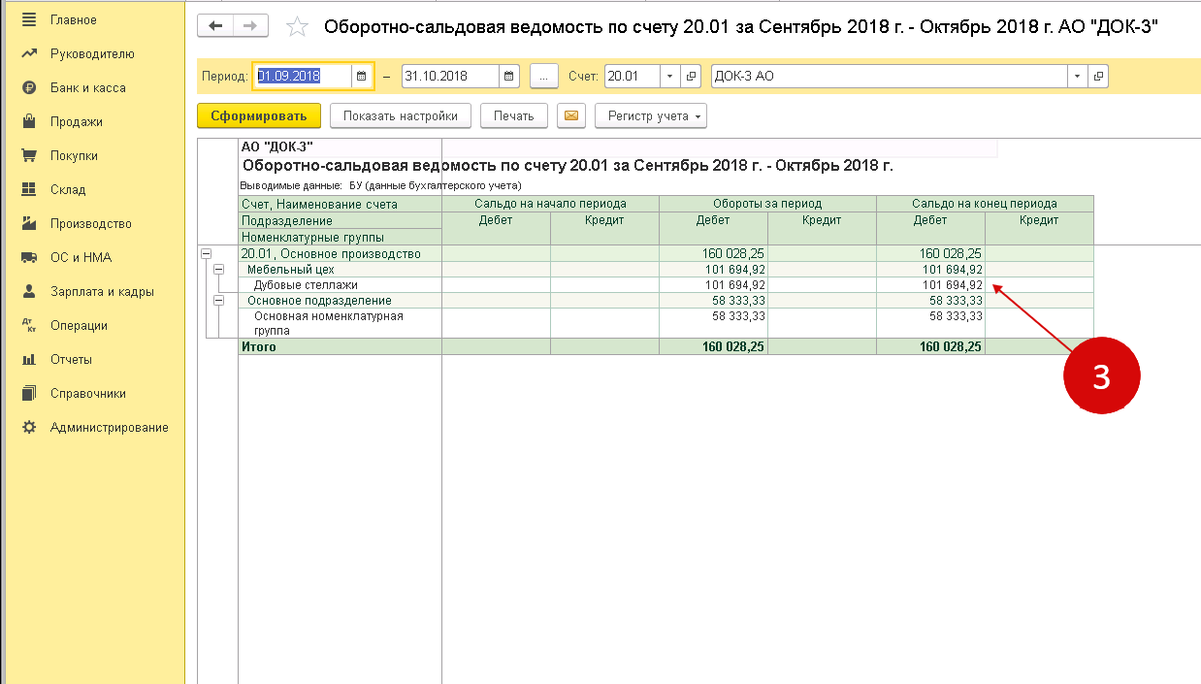
Task: Expand the organization dropdown list
Action: [x=1078, y=76]
